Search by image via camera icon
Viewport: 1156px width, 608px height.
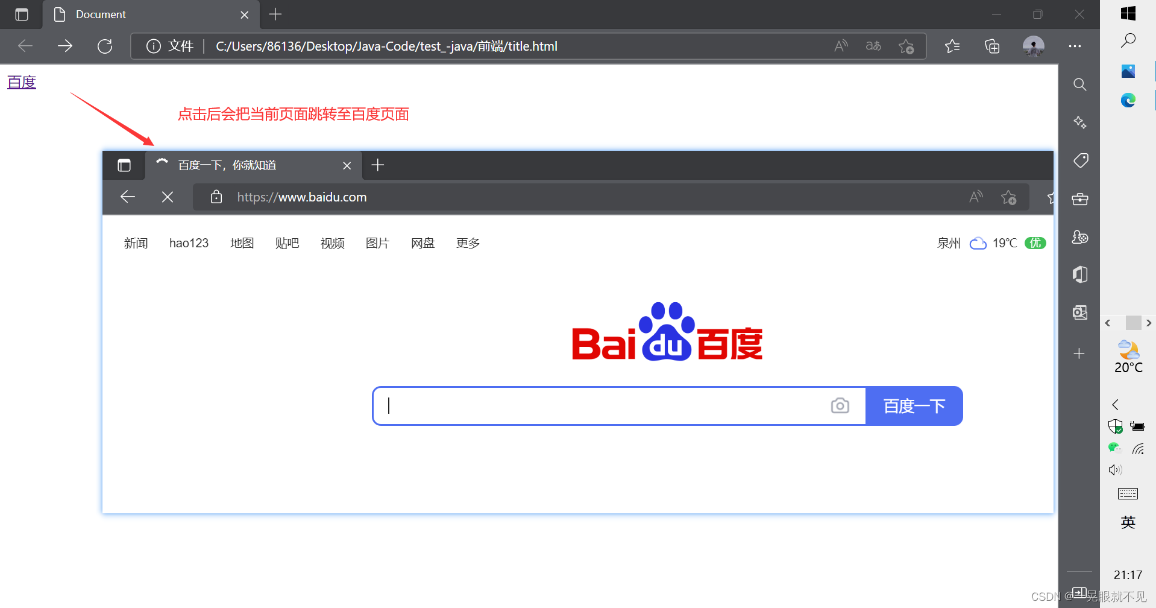click(840, 406)
